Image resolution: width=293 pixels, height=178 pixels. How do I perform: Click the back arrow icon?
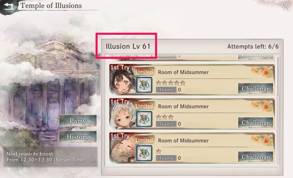(8, 6)
